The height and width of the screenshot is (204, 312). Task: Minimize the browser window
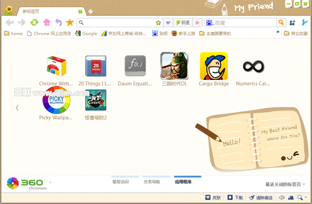pos(288,4)
